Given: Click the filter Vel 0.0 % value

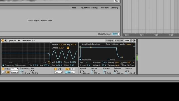Looking at the screenshot, I should (36, 65).
